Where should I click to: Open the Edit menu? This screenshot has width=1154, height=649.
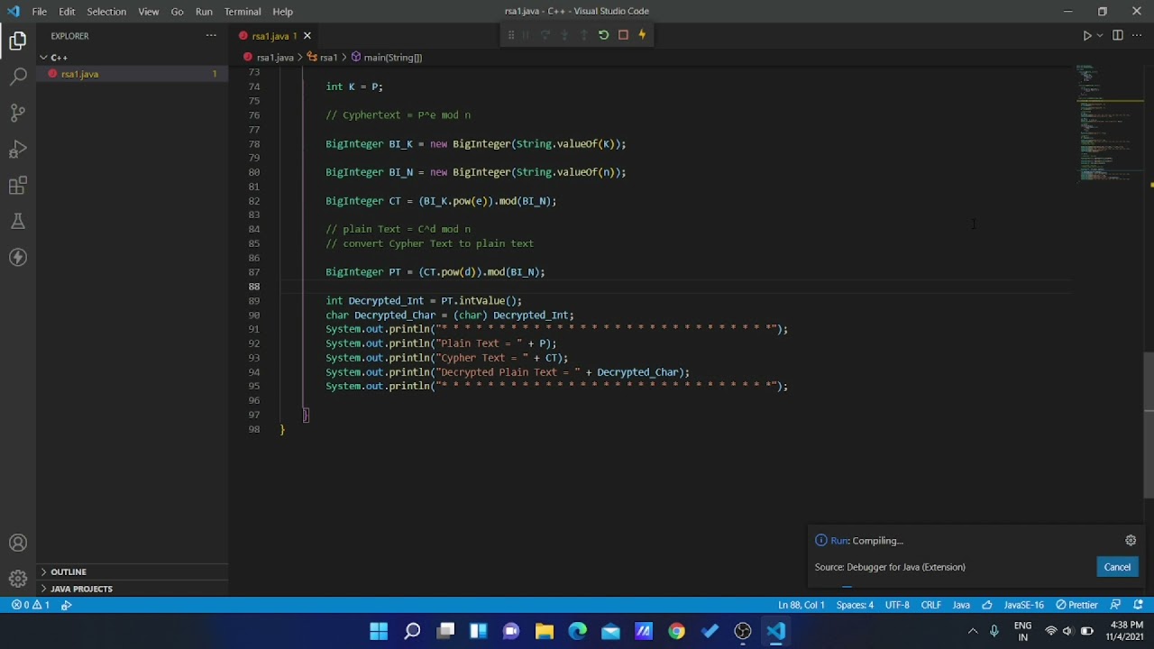pos(68,12)
